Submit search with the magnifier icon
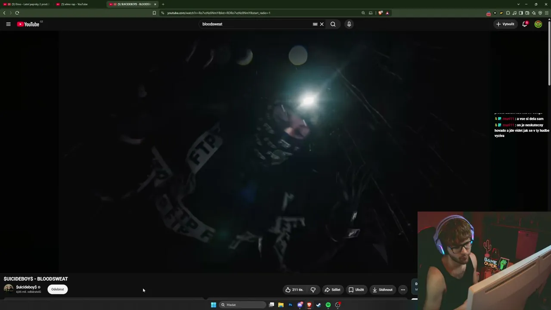This screenshot has width=551, height=310. coord(333,24)
